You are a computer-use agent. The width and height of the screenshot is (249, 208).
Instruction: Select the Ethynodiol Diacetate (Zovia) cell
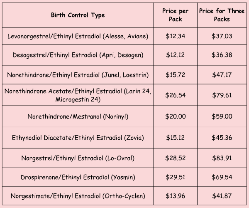78,137
